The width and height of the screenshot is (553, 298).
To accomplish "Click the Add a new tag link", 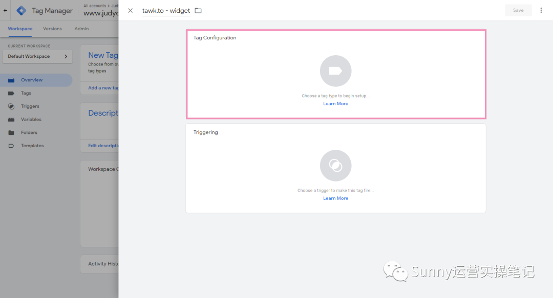I will pos(103,88).
